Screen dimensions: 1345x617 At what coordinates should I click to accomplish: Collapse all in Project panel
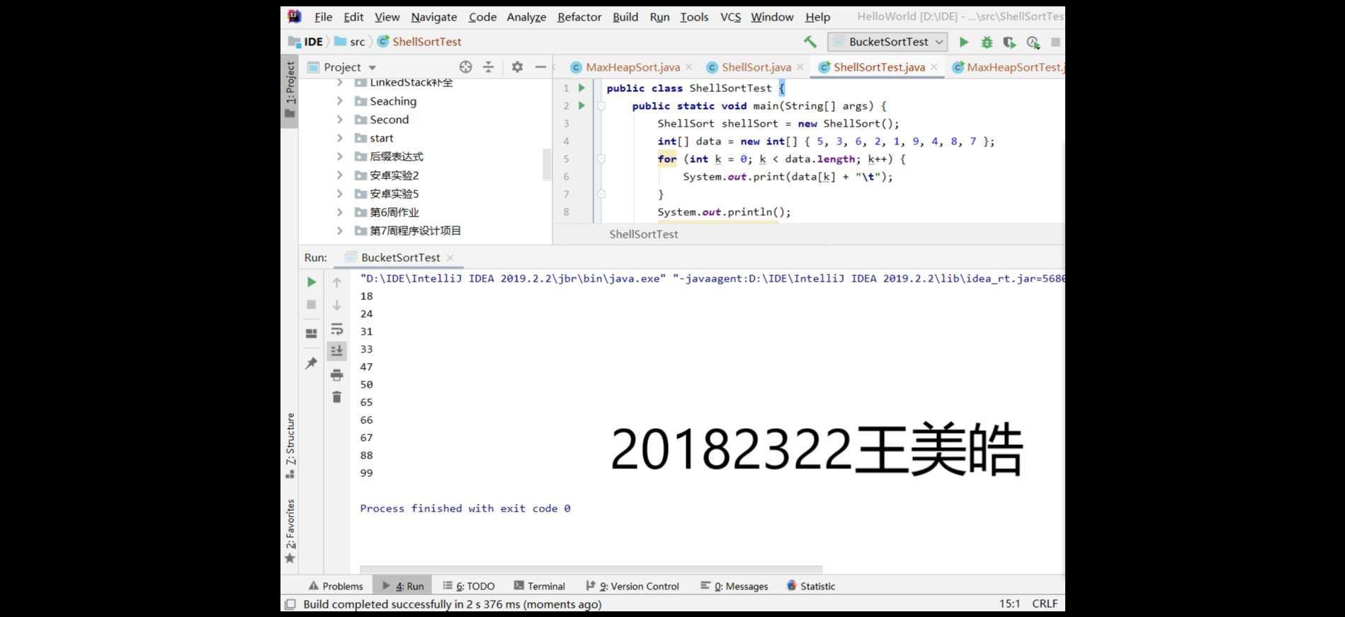[x=488, y=67]
